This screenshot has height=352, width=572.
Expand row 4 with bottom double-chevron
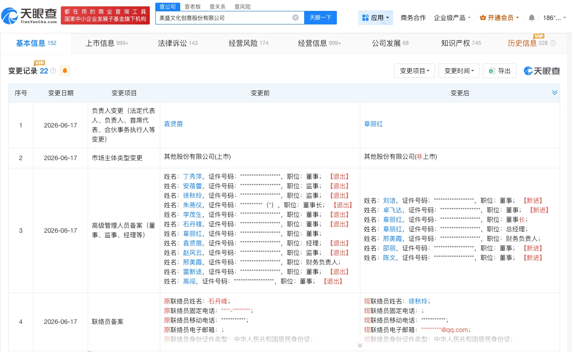tap(360, 346)
